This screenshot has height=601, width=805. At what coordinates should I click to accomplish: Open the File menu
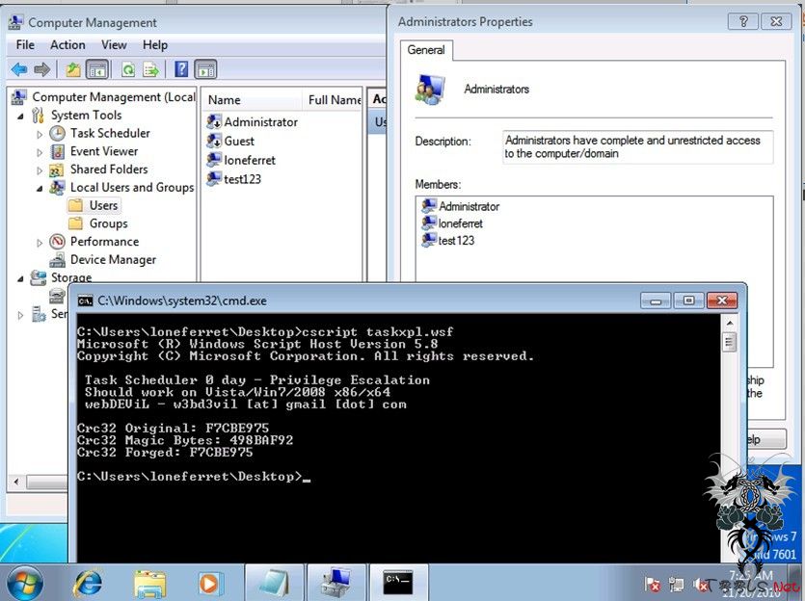(25, 45)
